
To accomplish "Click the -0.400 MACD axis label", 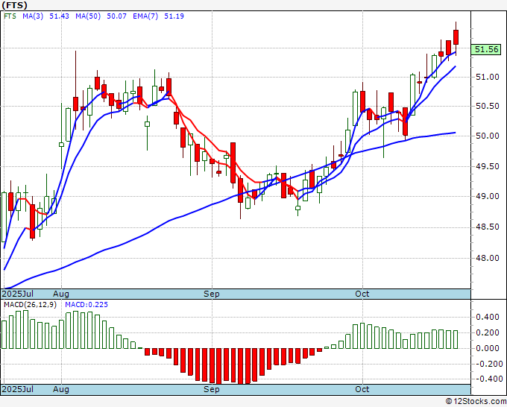I will pyautogui.click(x=488, y=379).
